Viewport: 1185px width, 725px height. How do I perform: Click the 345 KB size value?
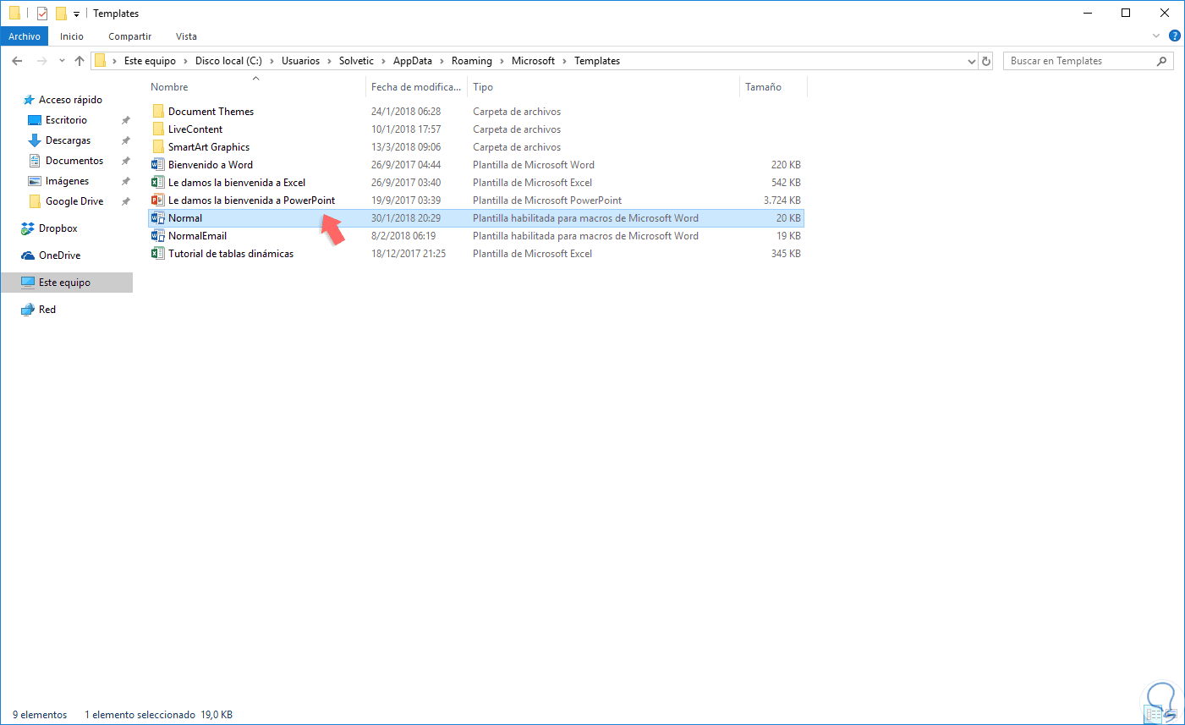[x=786, y=254]
